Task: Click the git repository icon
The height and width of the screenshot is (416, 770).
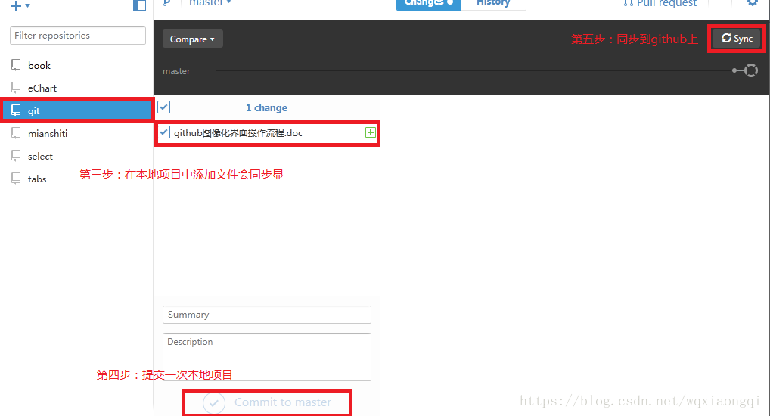Action: (x=16, y=110)
